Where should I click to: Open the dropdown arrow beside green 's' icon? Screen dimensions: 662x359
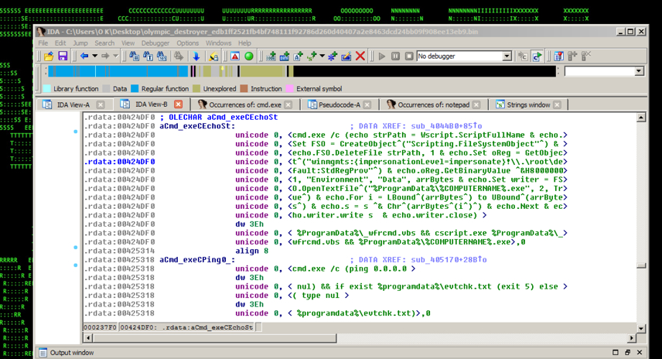pyautogui.click(x=322, y=56)
